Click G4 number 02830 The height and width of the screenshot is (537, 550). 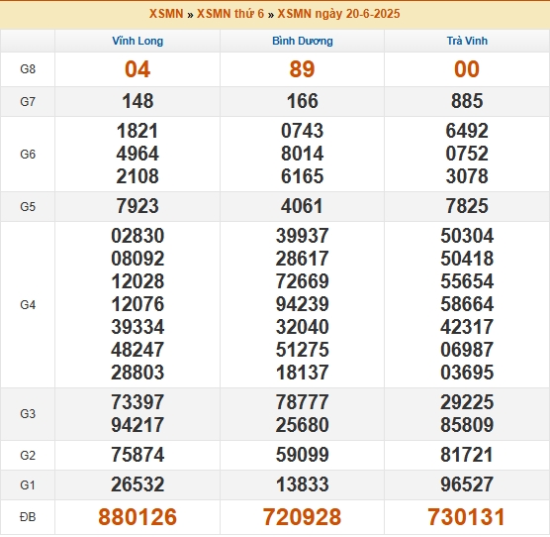[137, 236]
